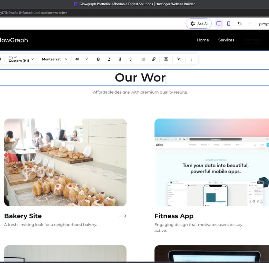Screen dimensions: 269x263
Task: Click inside the Our Wor heading
Action: (x=140, y=77)
